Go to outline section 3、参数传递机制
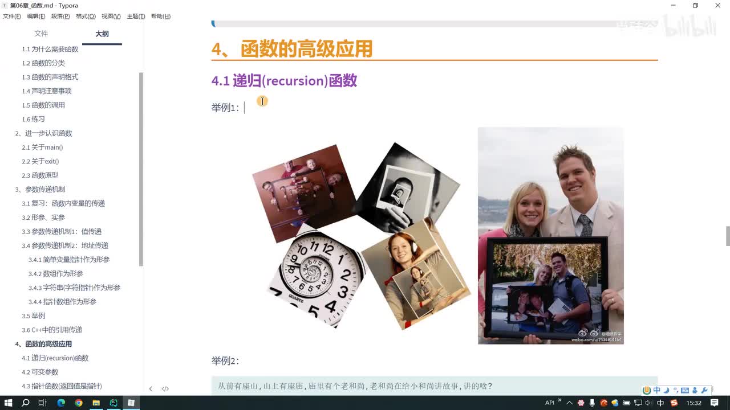The height and width of the screenshot is (410, 730). pos(40,190)
